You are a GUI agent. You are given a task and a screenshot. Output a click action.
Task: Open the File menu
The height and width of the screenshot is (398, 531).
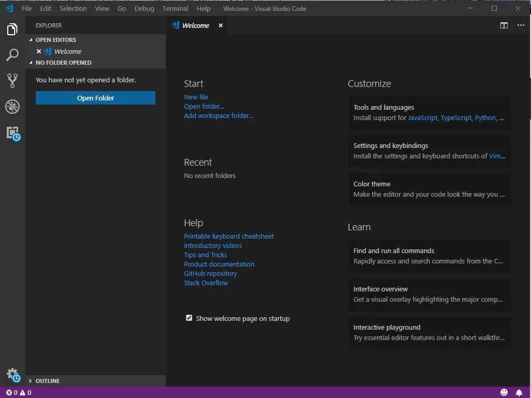coord(26,8)
